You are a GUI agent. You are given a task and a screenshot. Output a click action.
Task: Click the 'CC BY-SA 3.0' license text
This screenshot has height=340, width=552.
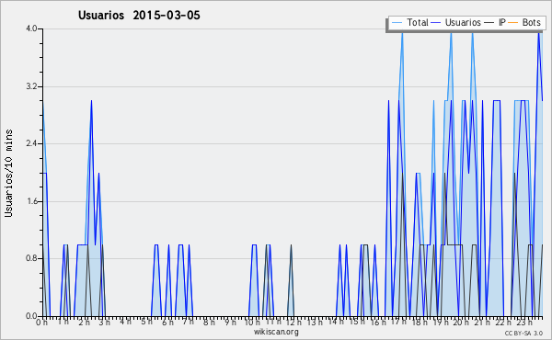(x=523, y=333)
